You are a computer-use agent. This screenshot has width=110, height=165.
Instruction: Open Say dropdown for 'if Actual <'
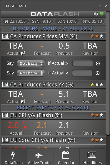[31, 73]
